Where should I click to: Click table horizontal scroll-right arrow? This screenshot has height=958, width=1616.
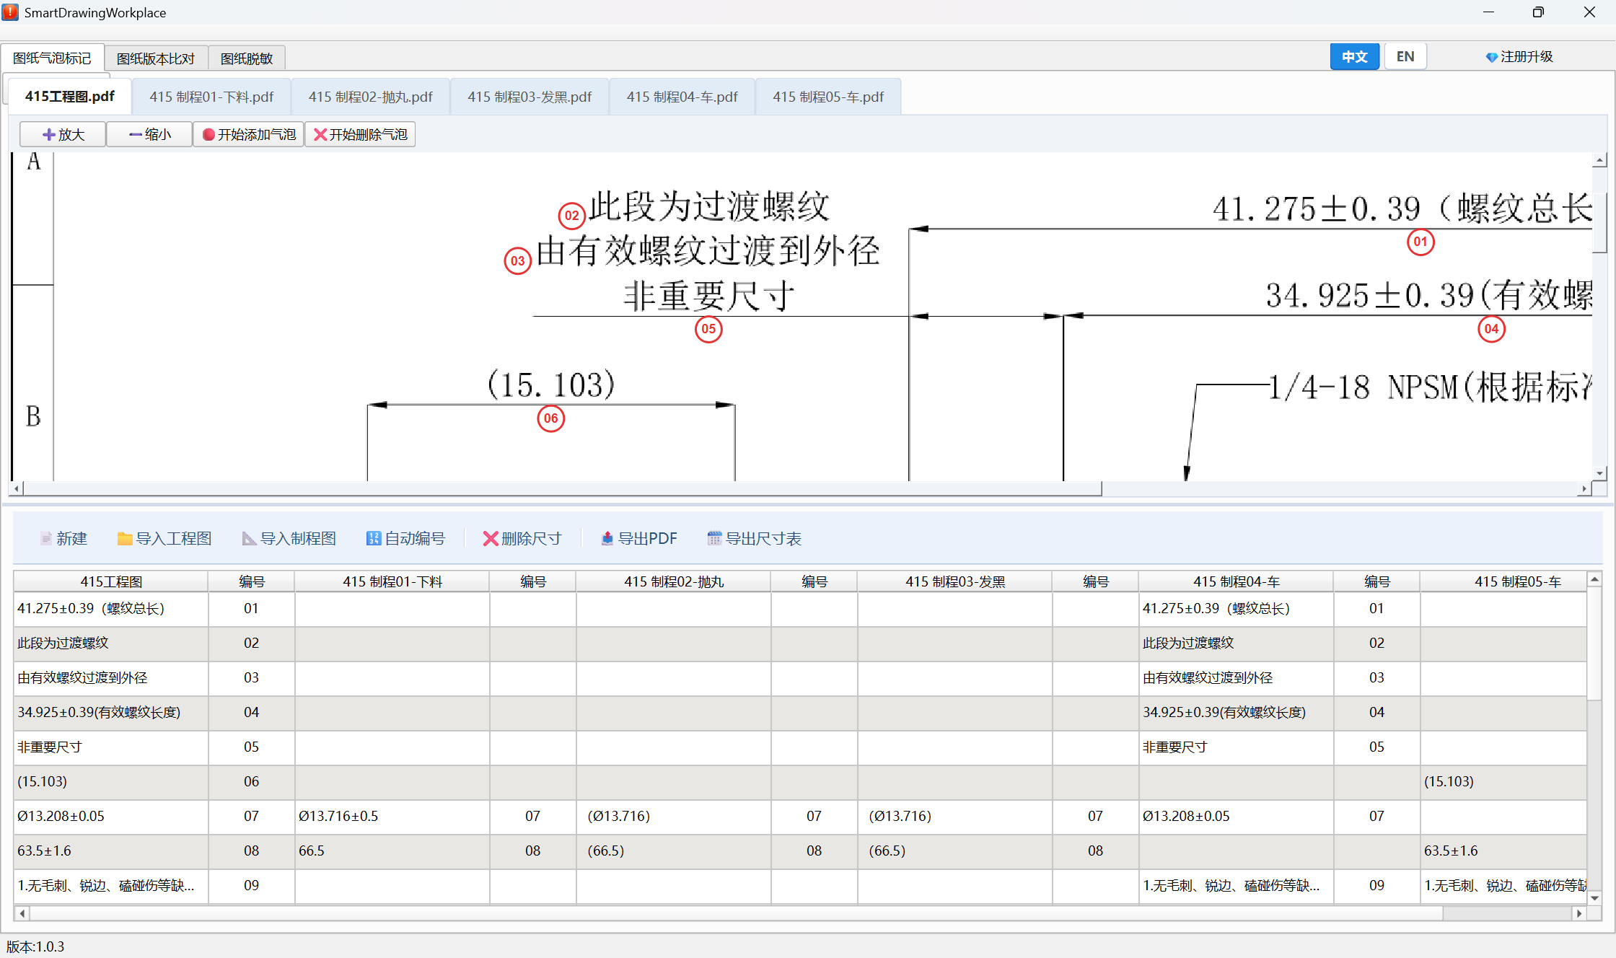pos(1579,913)
